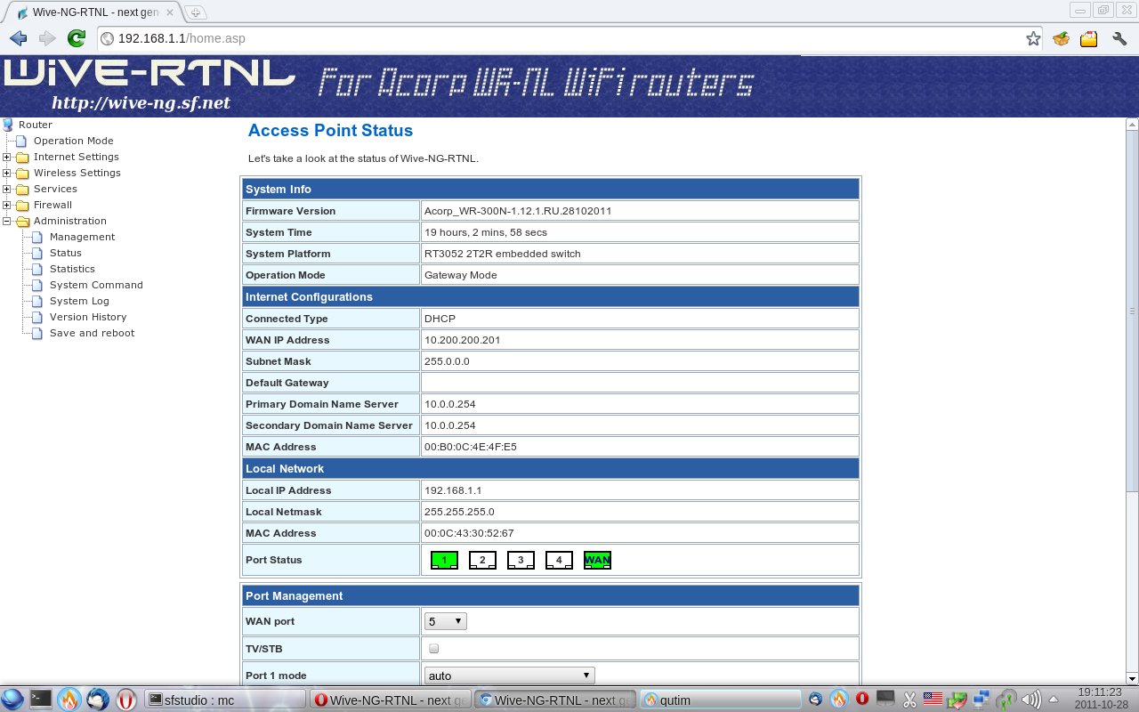Click the http://wive-ng.sf.net banner link
Viewport: 1139px width, 712px height.
[141, 103]
